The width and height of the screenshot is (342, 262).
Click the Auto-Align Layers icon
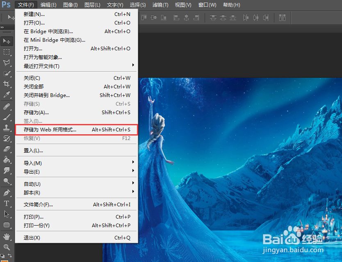pos(282,18)
